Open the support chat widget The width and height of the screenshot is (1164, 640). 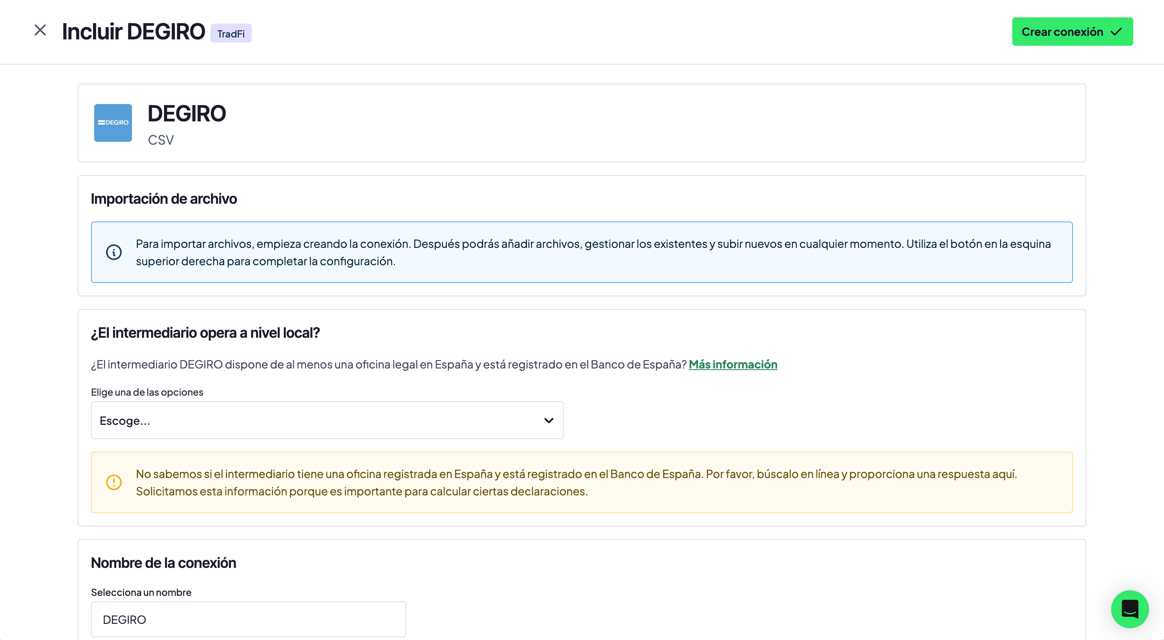1130,609
